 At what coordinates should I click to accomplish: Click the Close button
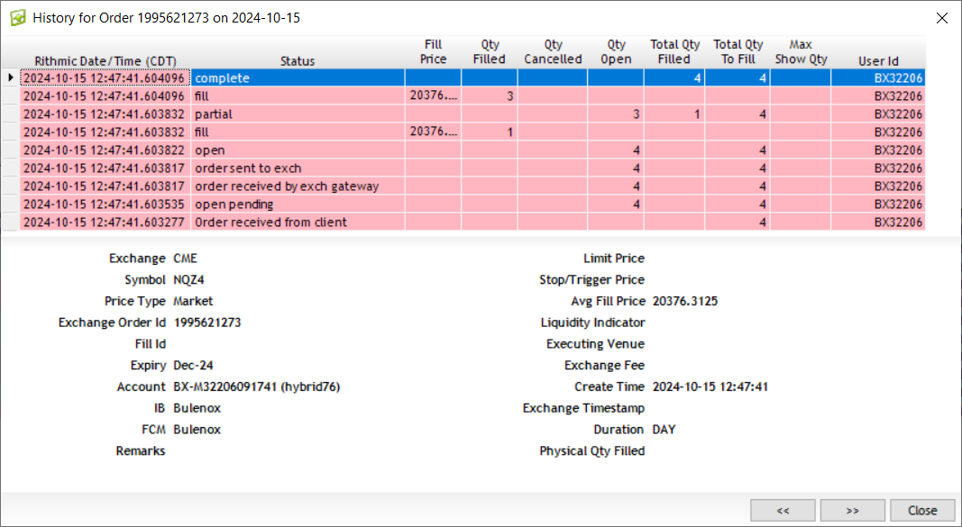point(922,511)
